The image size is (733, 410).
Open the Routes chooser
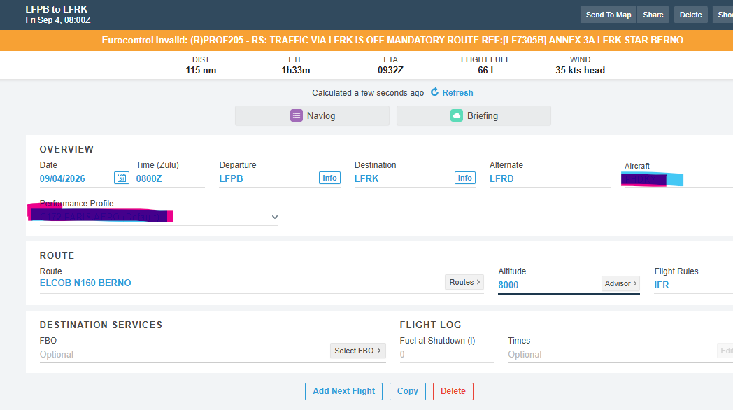464,282
